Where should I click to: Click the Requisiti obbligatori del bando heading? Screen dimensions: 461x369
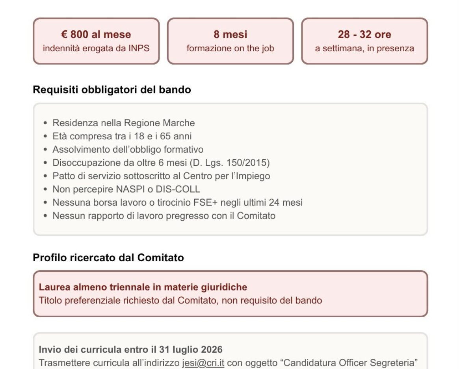112,90
